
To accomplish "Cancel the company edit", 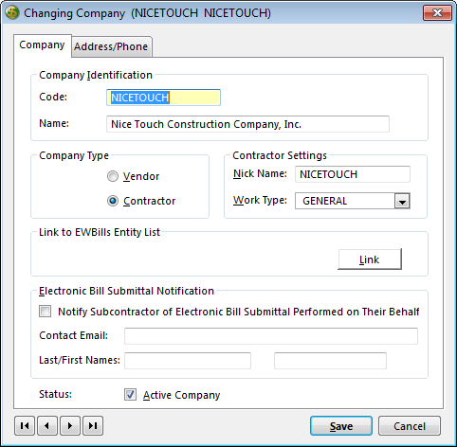I will tap(410, 426).
